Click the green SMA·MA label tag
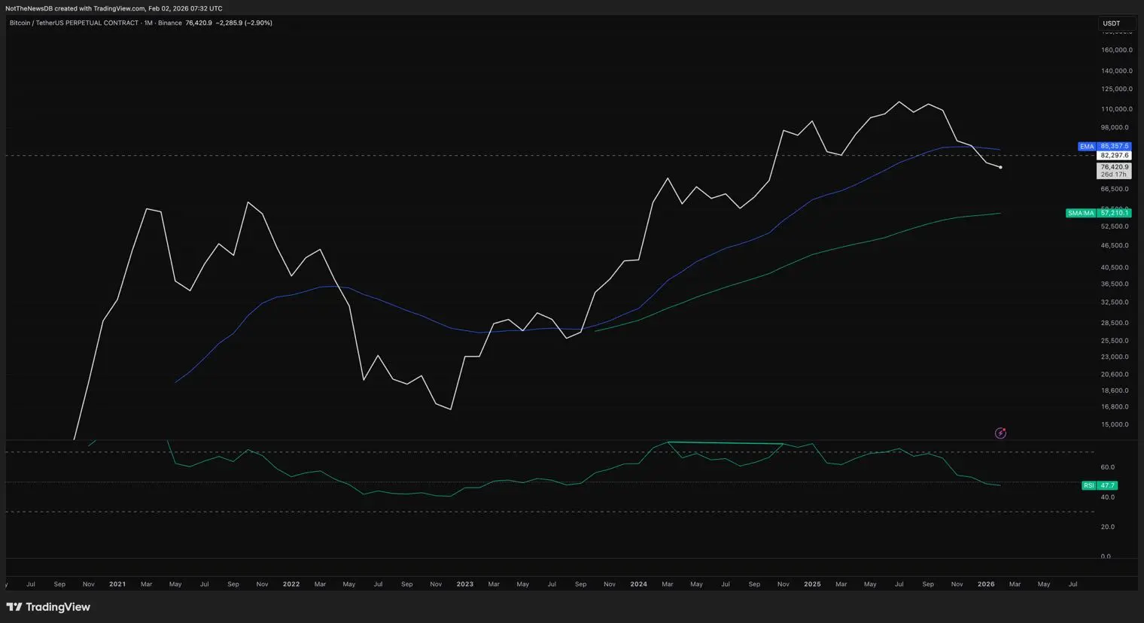The width and height of the screenshot is (1144, 623). coord(1081,213)
